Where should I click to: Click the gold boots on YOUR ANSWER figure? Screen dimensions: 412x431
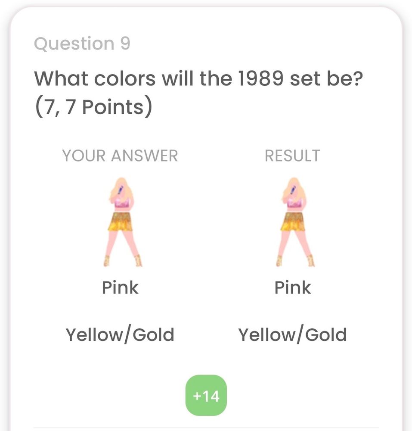[x=123, y=261]
